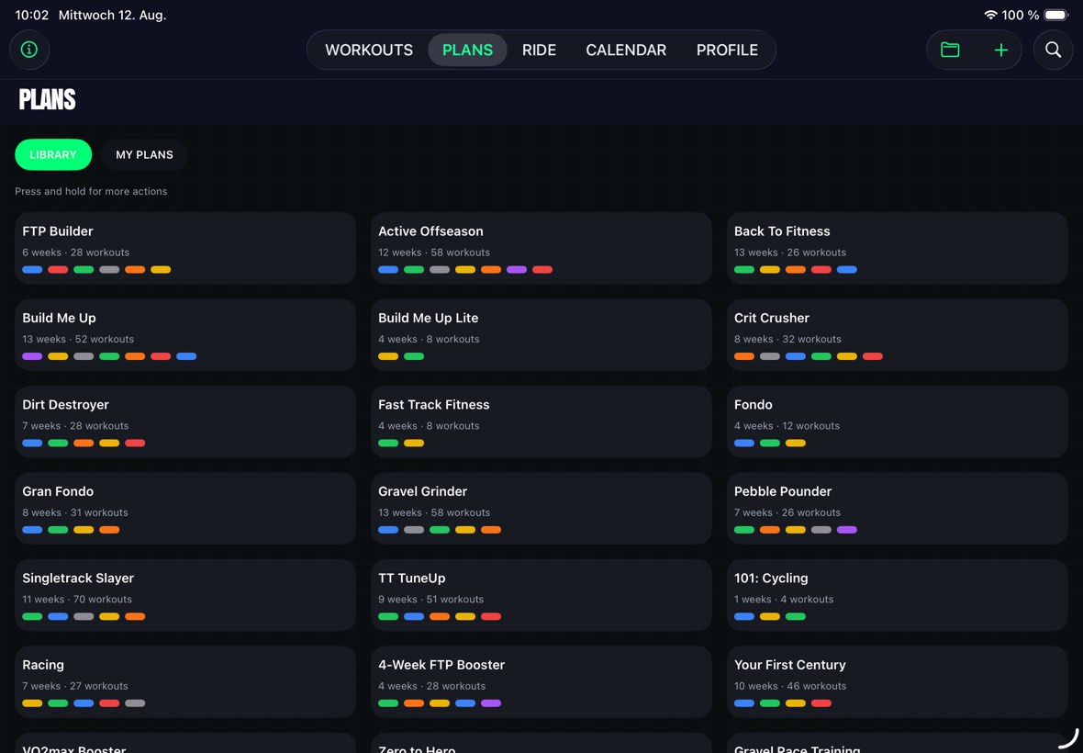Open the PROFILE tab
Viewport: 1083px width, 753px height.
pyautogui.click(x=727, y=50)
